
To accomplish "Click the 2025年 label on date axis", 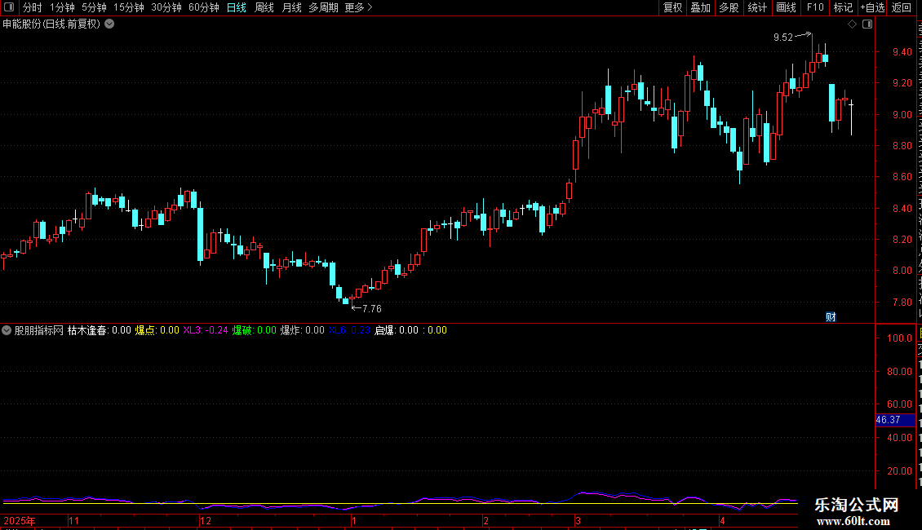I will [x=19, y=520].
